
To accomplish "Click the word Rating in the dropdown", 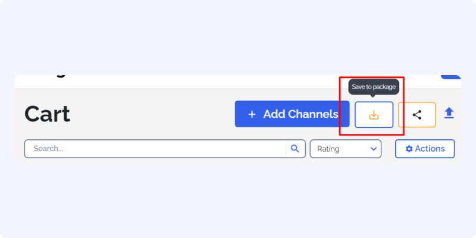I will (328, 149).
